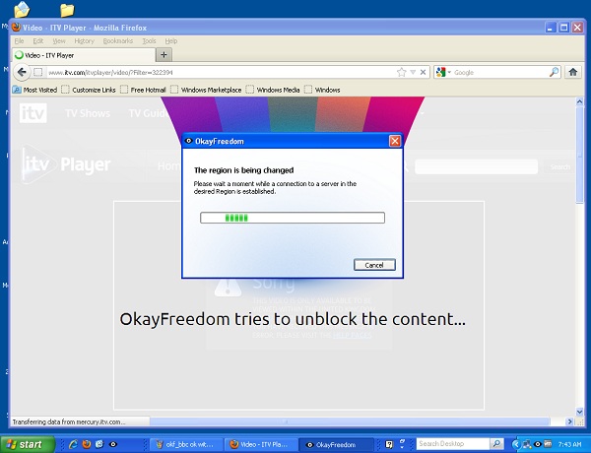Open the Customize Links bookmark
This screenshot has height=453, width=591.
pyautogui.click(x=89, y=90)
